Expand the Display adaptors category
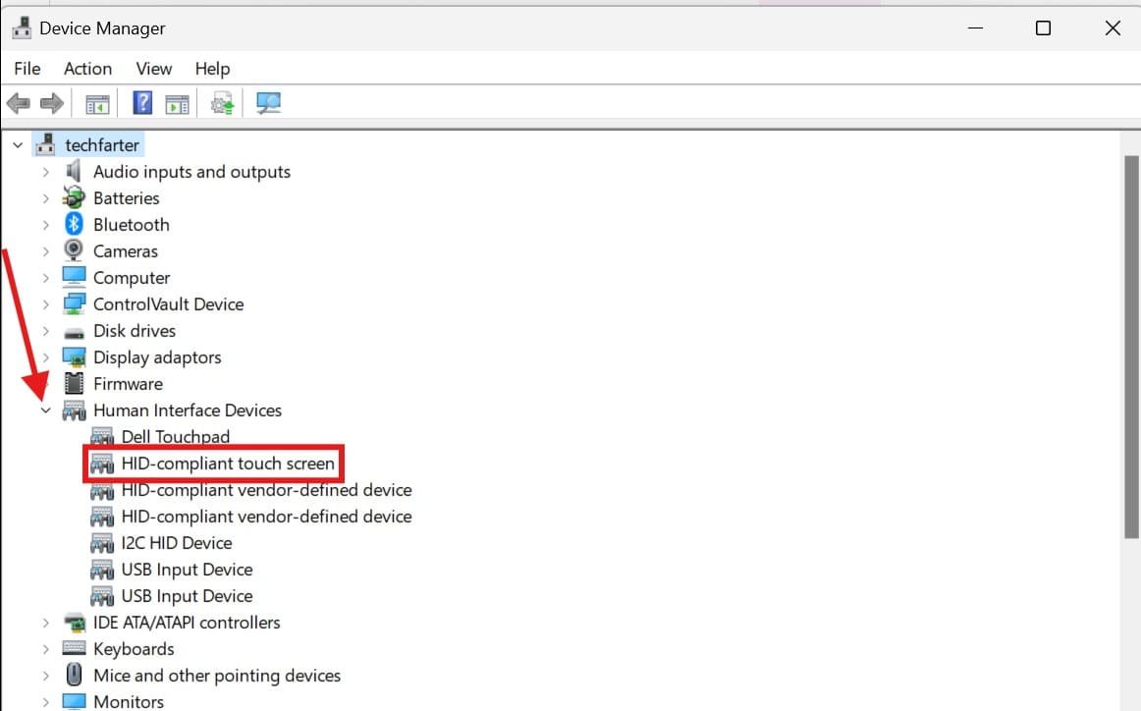 point(45,357)
